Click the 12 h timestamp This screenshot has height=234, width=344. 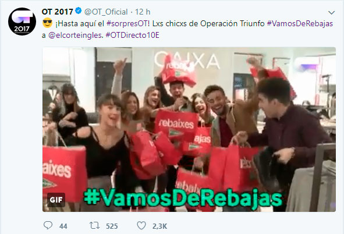point(143,12)
